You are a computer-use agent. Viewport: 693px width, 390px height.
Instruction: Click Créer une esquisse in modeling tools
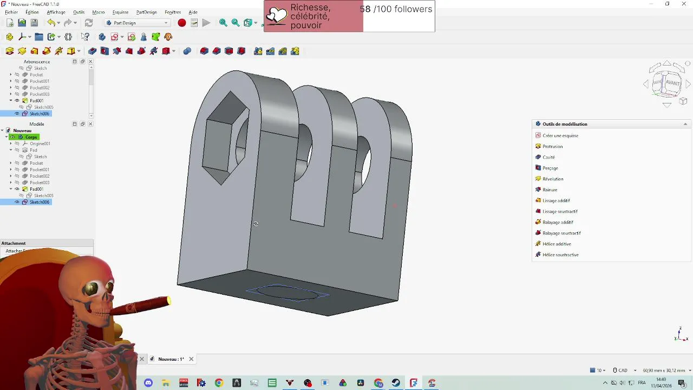(560, 135)
